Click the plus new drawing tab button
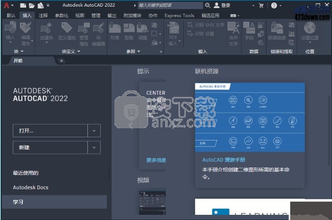Screen dimensions: 332x220 (x=61, y=61)
